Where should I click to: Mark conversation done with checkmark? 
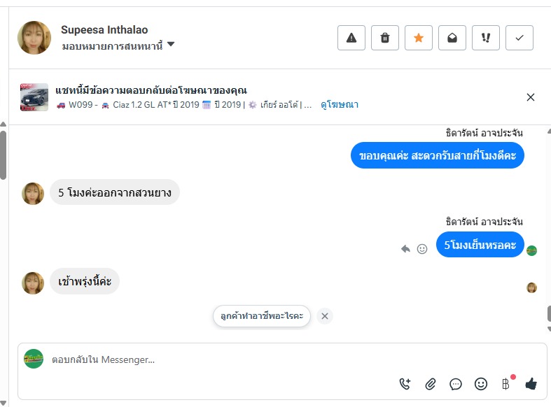coord(519,38)
